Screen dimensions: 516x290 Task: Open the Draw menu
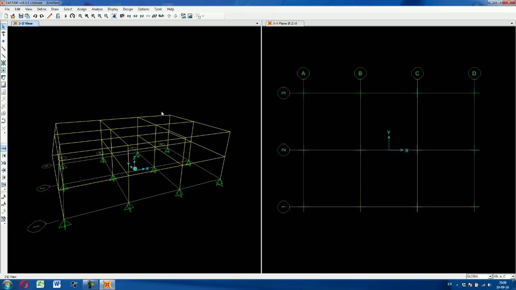(55, 9)
